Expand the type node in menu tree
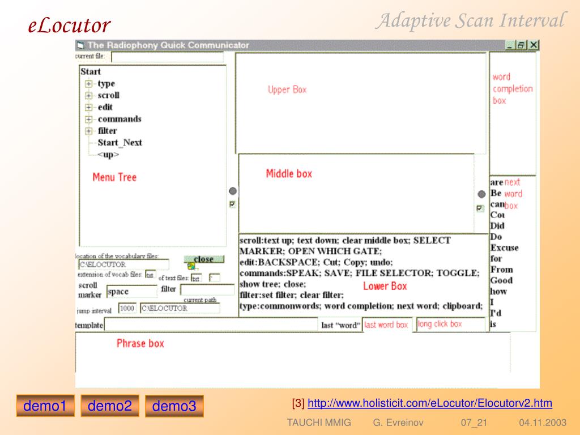 click(88, 84)
